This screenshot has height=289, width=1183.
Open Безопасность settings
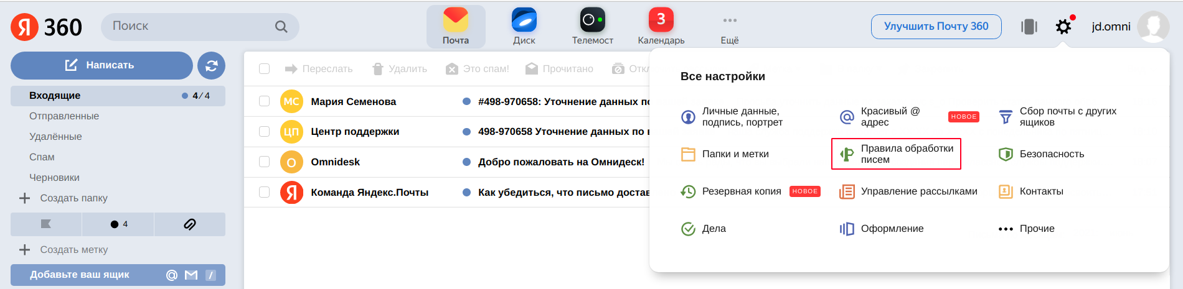[1042, 154]
